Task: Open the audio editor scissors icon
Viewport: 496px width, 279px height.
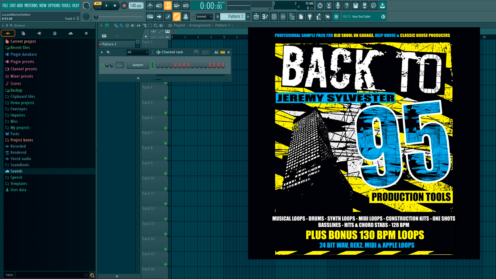Action: pos(329,5)
